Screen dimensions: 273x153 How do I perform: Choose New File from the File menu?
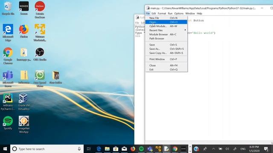[x=166, y=18]
